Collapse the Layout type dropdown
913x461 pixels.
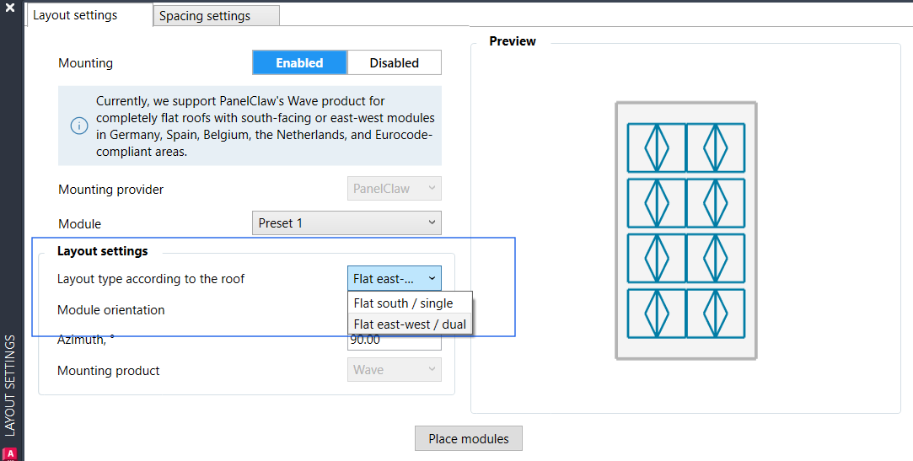(394, 279)
